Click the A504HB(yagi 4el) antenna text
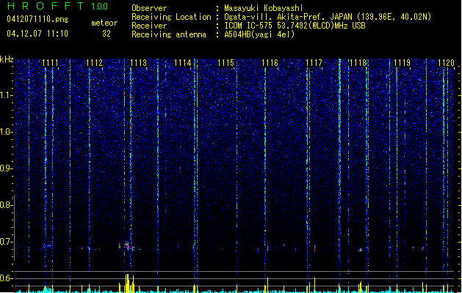Viewport: 462px width, 293px height. pos(259,34)
